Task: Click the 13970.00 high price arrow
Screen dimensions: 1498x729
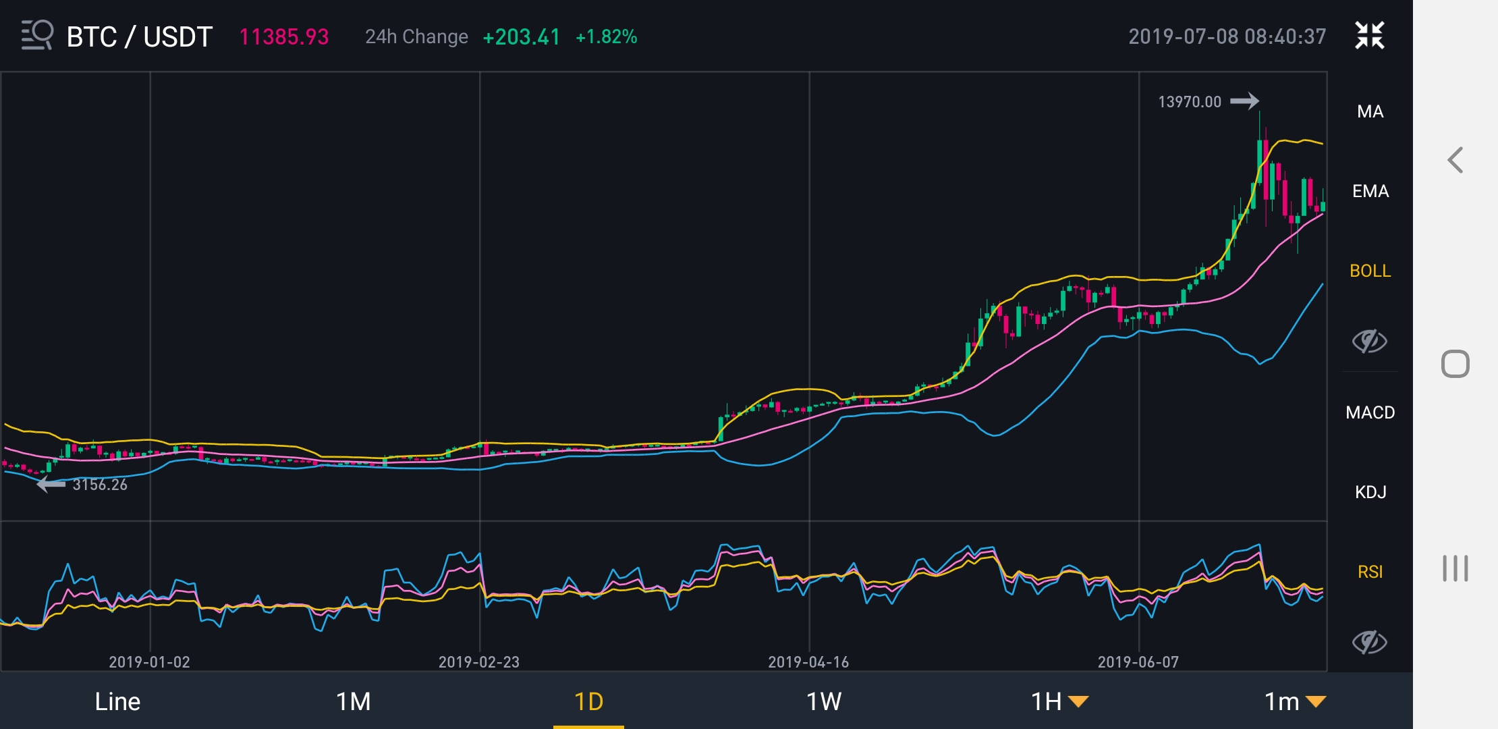Action: point(1244,101)
